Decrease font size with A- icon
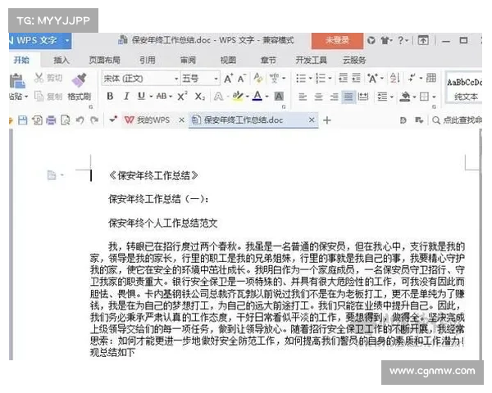This screenshot has height=393, width=492. pyautogui.click(x=241, y=79)
